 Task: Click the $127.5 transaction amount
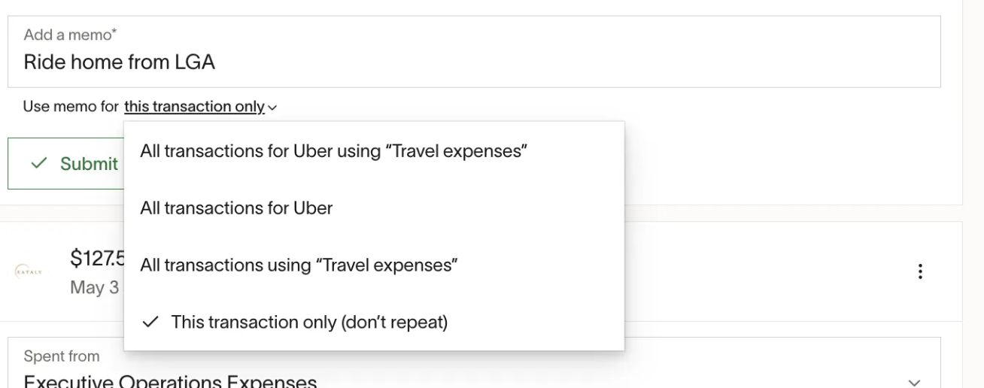click(97, 258)
